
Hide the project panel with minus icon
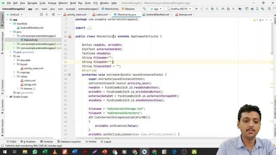(x=59, y=15)
